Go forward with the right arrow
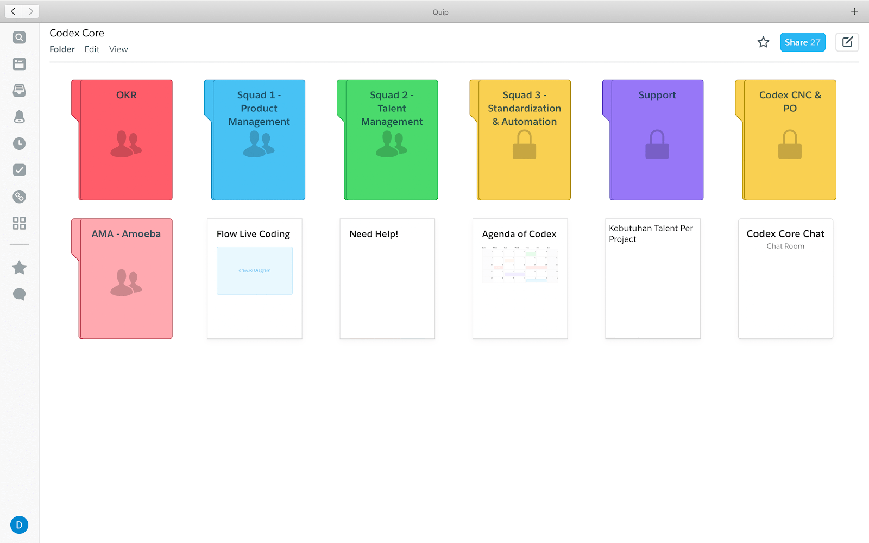 pos(31,11)
